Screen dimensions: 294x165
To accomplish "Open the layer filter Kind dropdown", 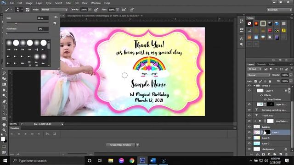I will coord(254,69).
